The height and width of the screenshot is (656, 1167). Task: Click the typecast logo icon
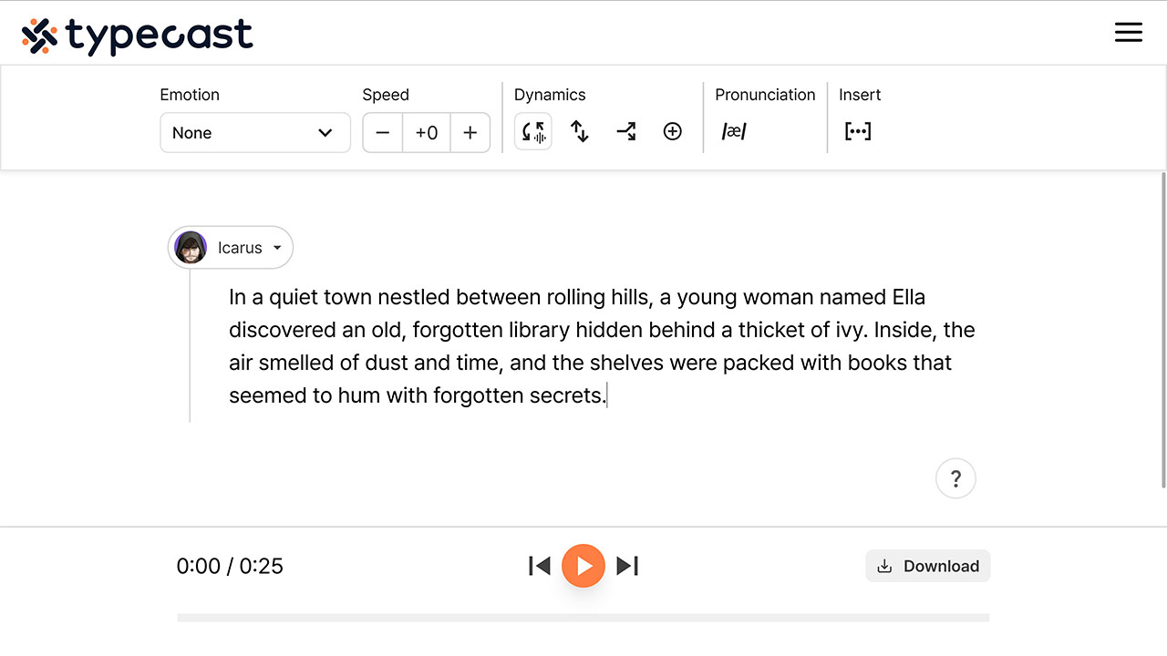coord(36,33)
